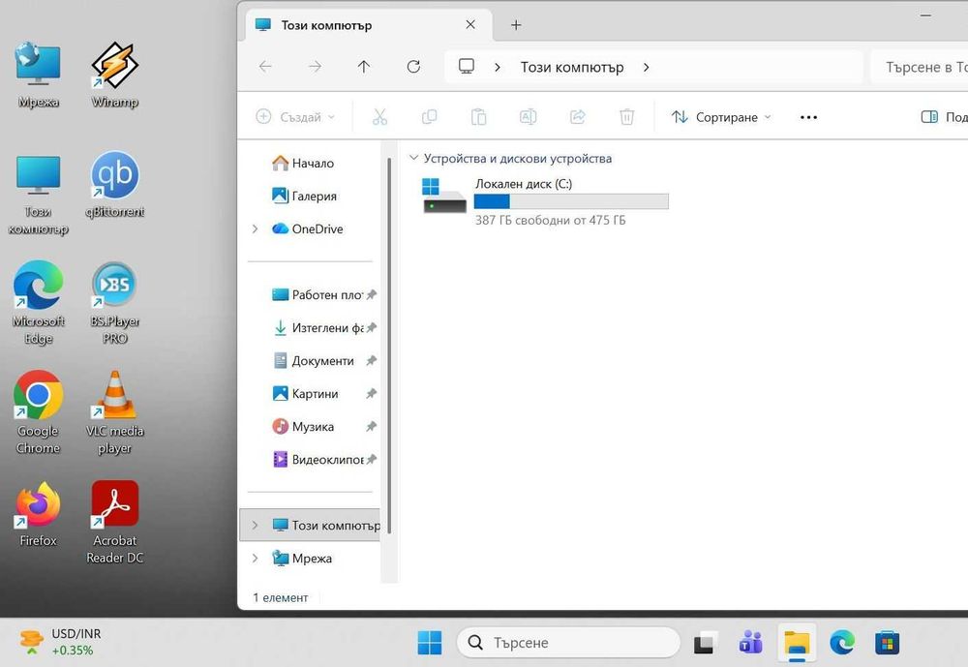Unpin Музика using its pin icon
The height and width of the screenshot is (667, 968).
[x=371, y=427]
